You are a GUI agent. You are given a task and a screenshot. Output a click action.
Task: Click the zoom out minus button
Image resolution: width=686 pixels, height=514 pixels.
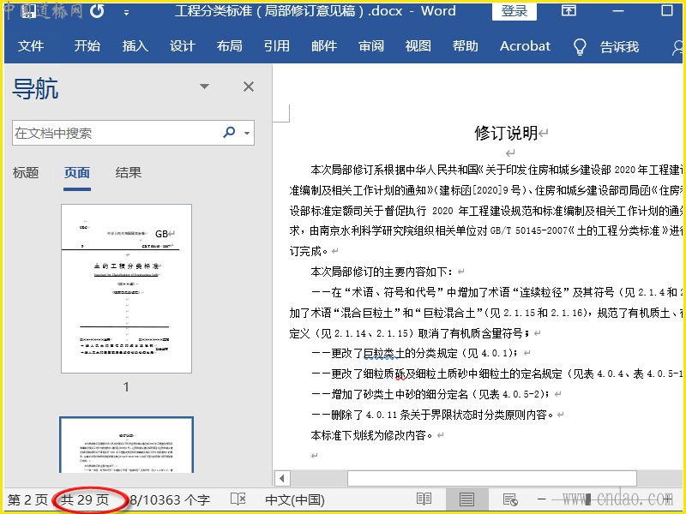click(x=542, y=499)
